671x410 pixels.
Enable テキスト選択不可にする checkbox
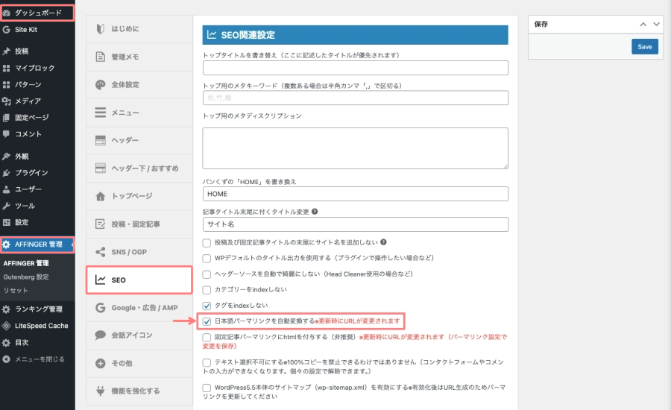tap(207, 362)
